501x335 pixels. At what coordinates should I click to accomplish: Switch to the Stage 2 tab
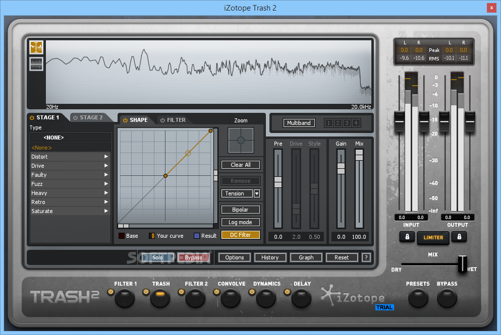click(x=88, y=117)
